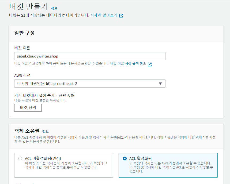Click the AWS 리전 dropdown arrow
This screenshot has height=184, width=230.
tap(160, 84)
